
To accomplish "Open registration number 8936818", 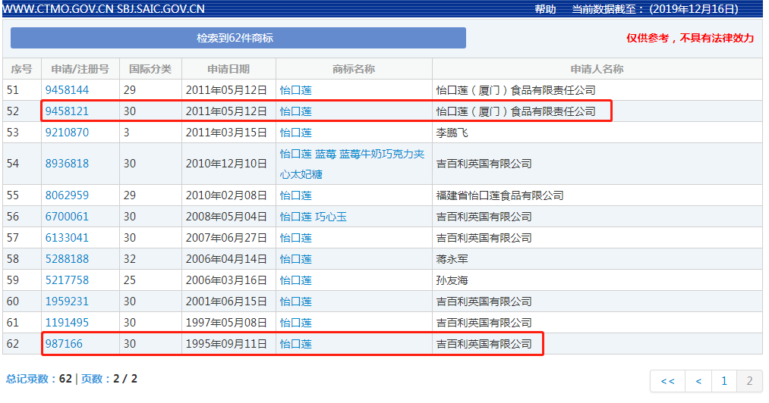I will tap(68, 164).
